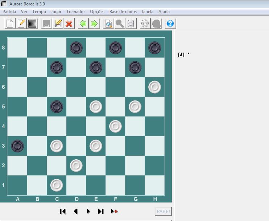Open the Janela menu
Screen dimensions: 269x221
tap(147, 12)
